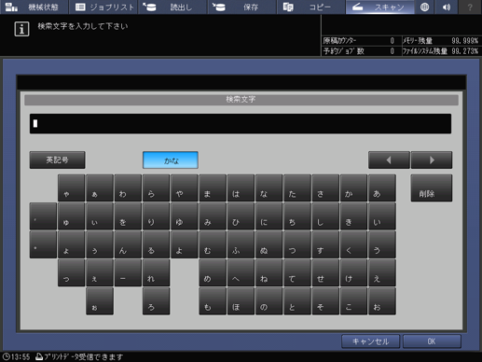Go to the 保存 tab
Viewport: 482px width, 362px height.
(242, 7)
